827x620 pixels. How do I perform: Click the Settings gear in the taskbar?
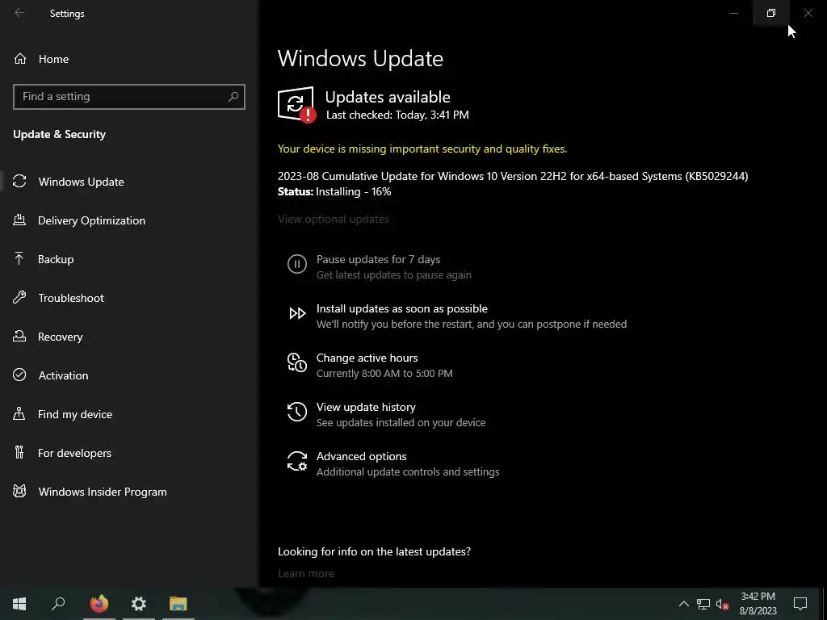[x=139, y=604]
